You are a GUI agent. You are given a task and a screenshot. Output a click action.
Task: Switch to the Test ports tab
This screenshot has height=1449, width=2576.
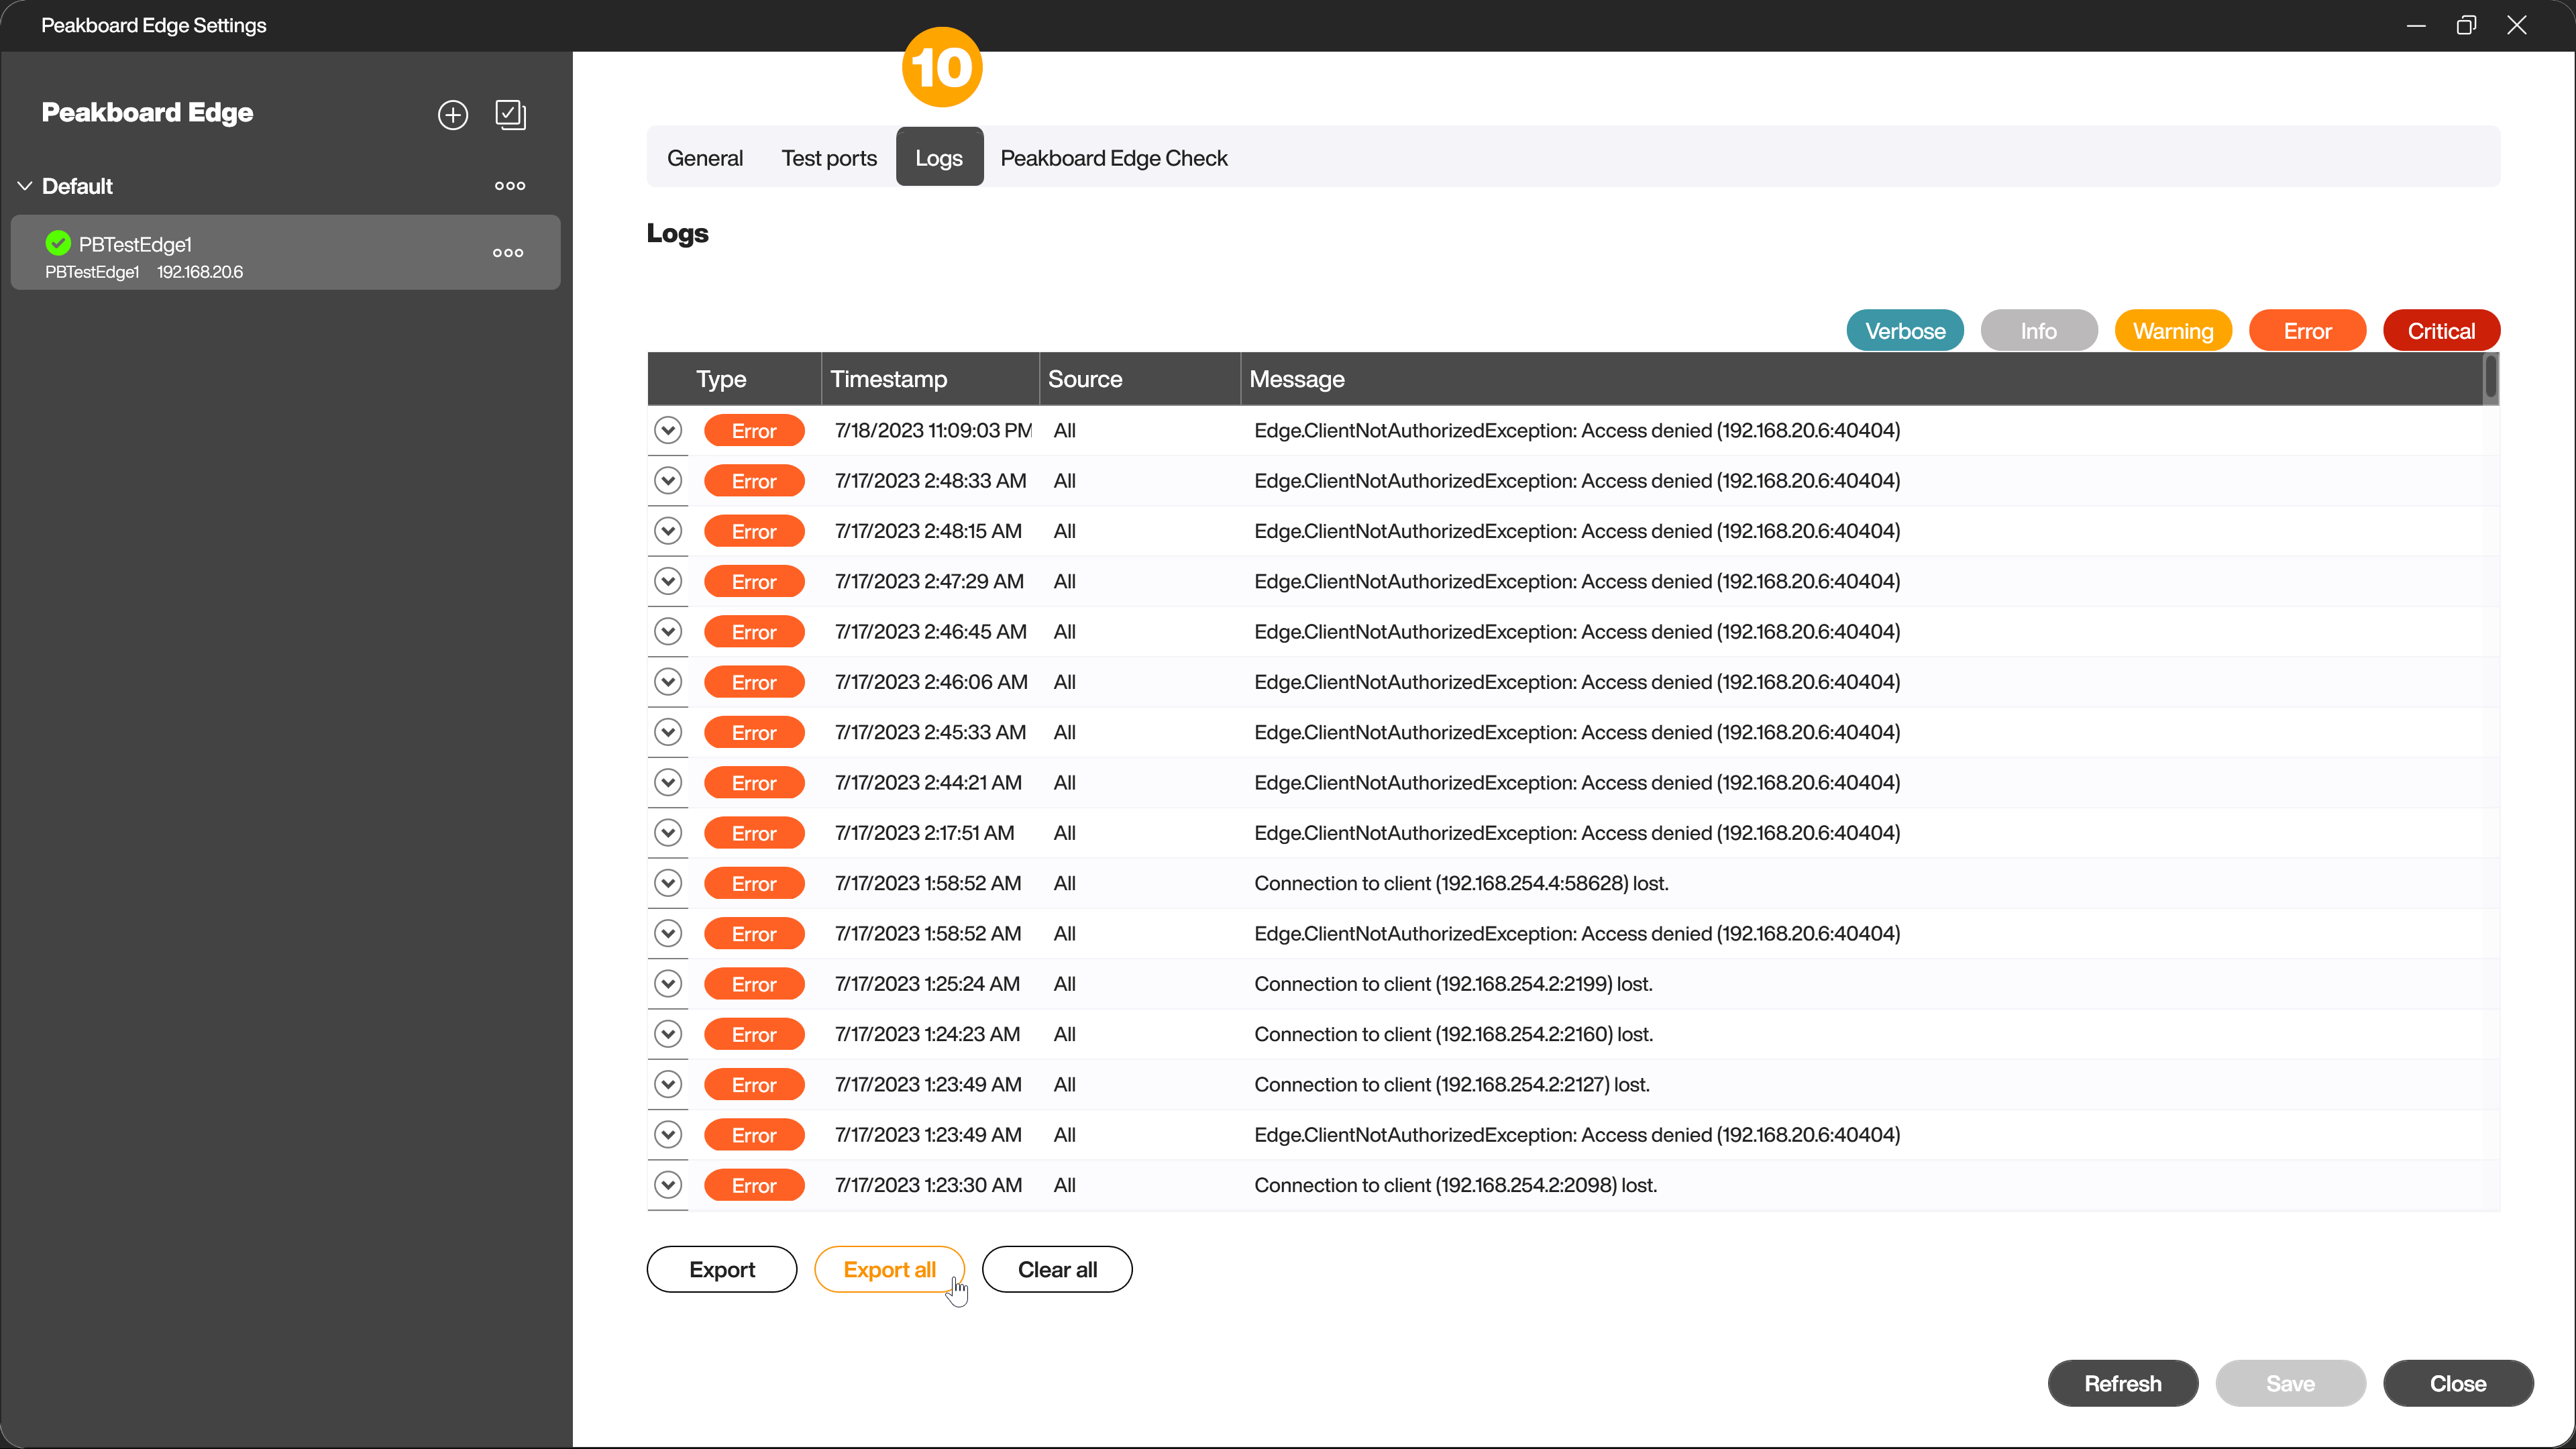829,158
